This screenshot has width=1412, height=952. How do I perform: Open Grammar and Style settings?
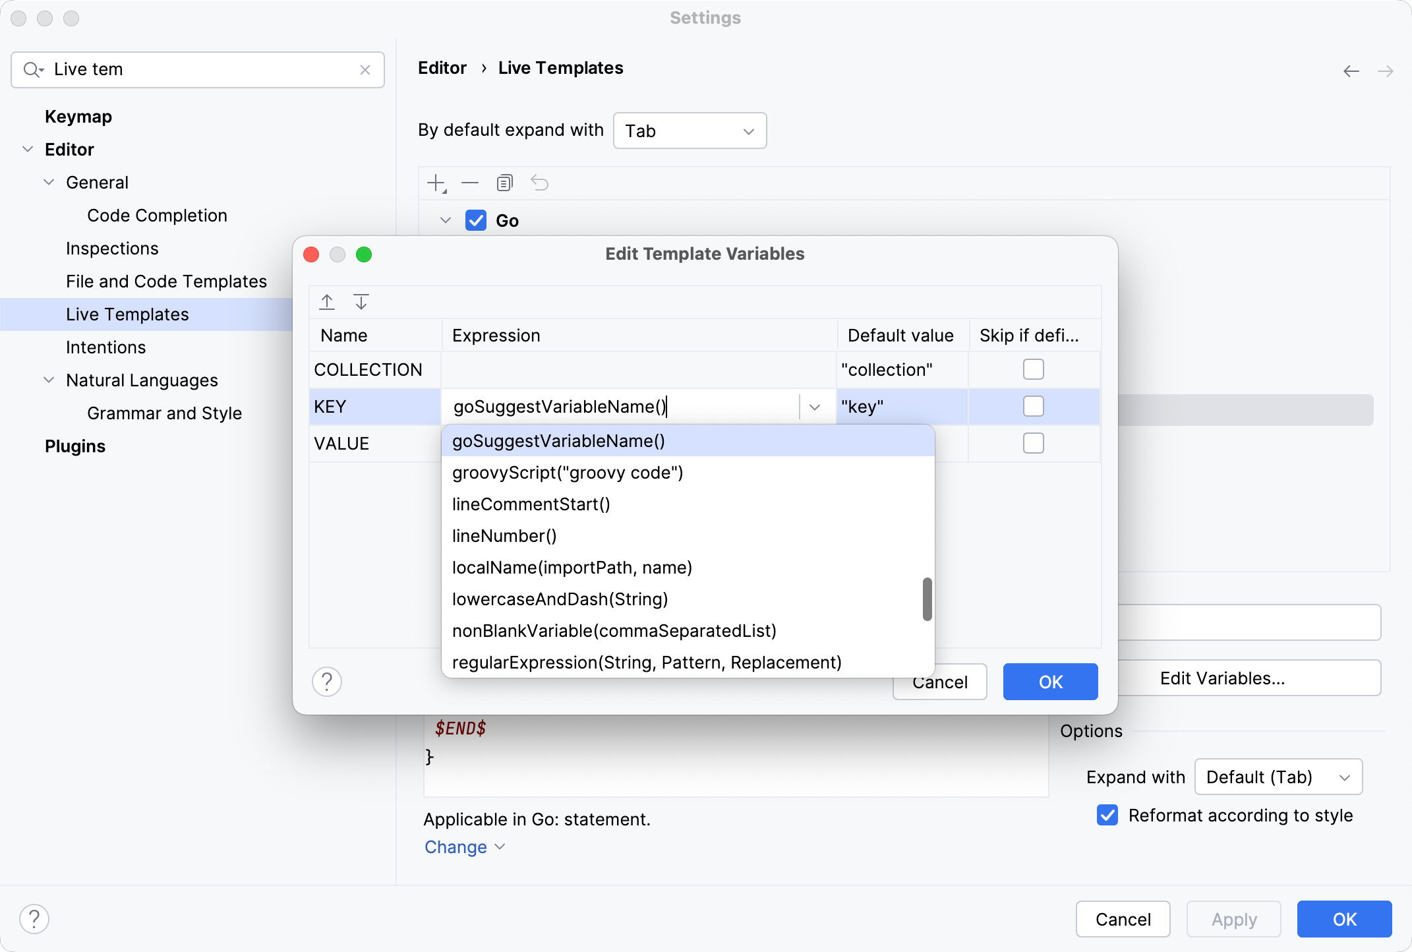pos(164,413)
